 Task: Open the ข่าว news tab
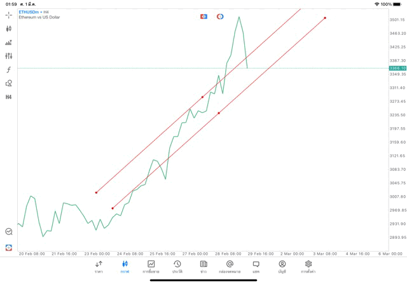pyautogui.click(x=203, y=266)
